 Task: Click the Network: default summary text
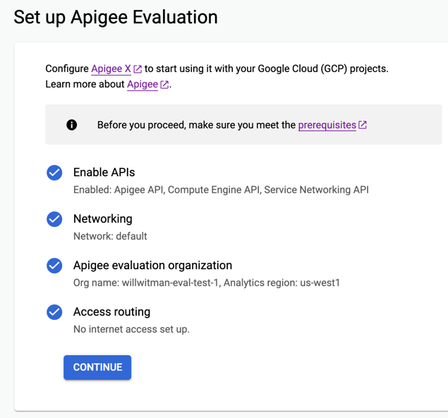tap(110, 236)
